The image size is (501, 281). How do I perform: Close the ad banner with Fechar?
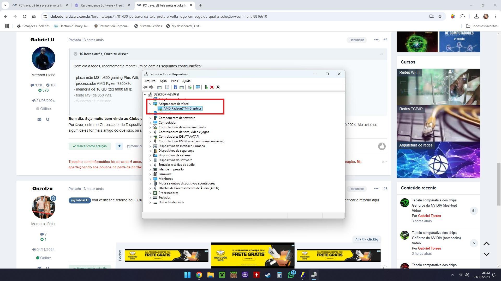click(x=120, y=255)
